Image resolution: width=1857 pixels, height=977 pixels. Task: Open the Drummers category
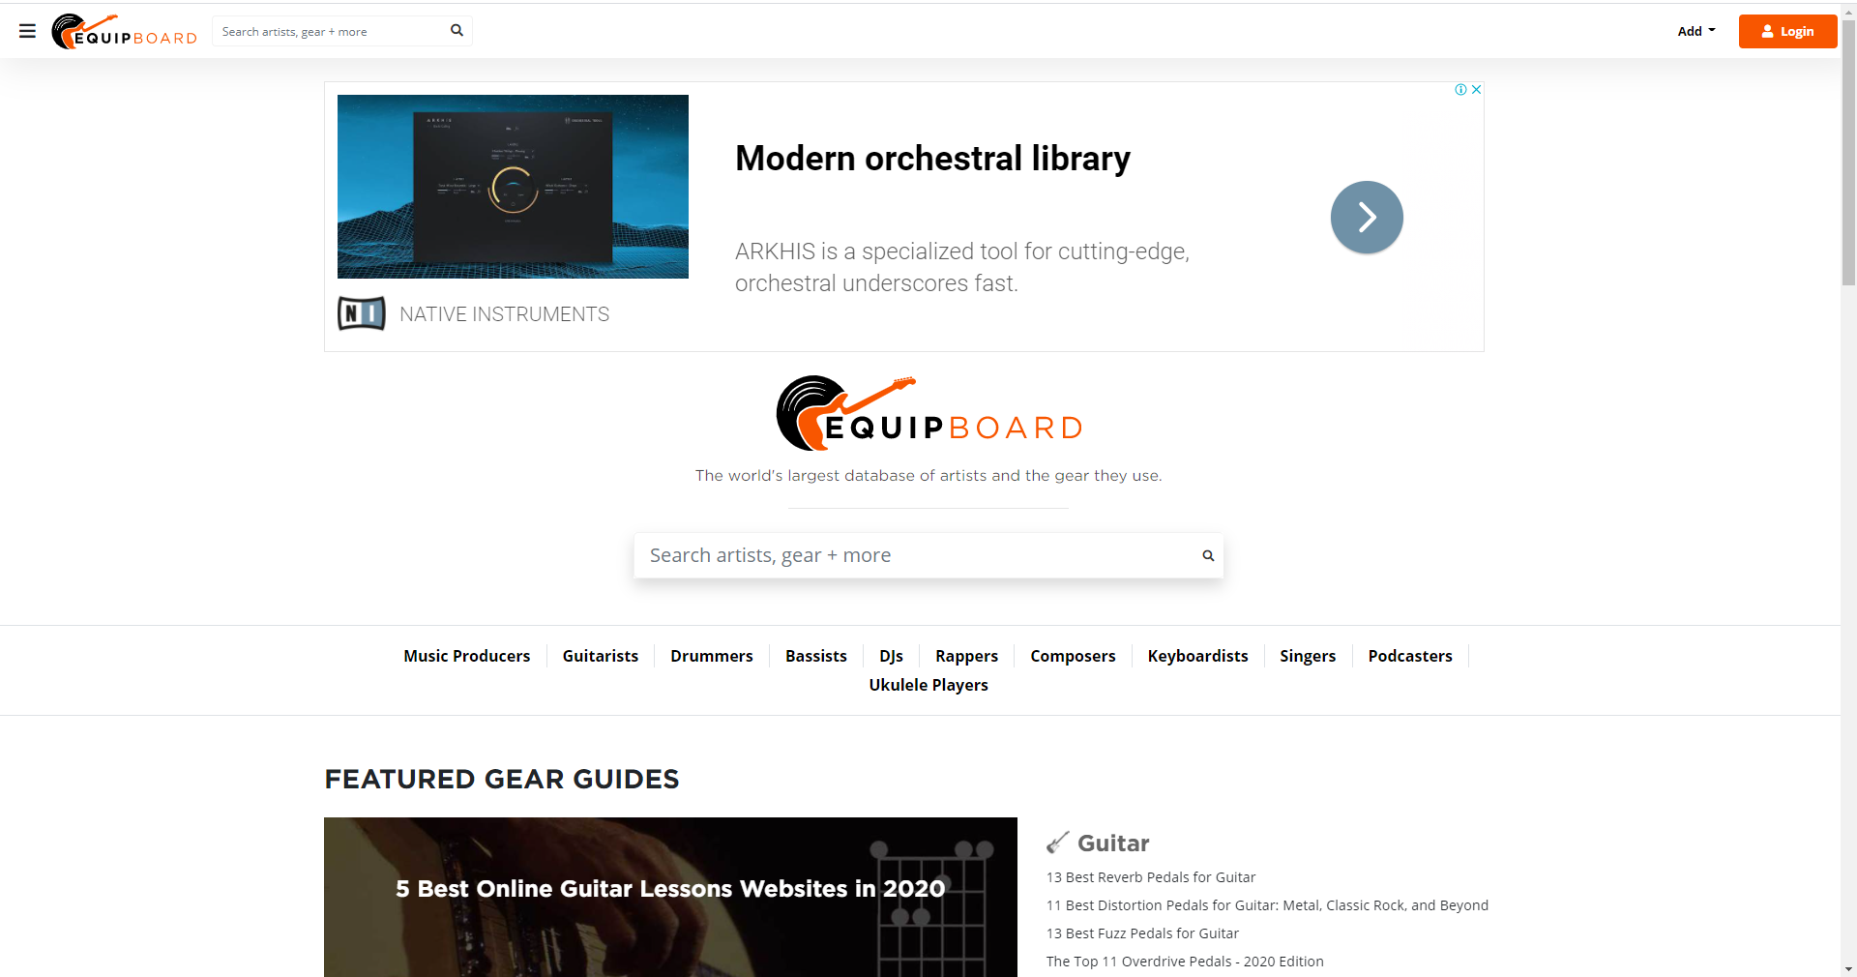(712, 656)
